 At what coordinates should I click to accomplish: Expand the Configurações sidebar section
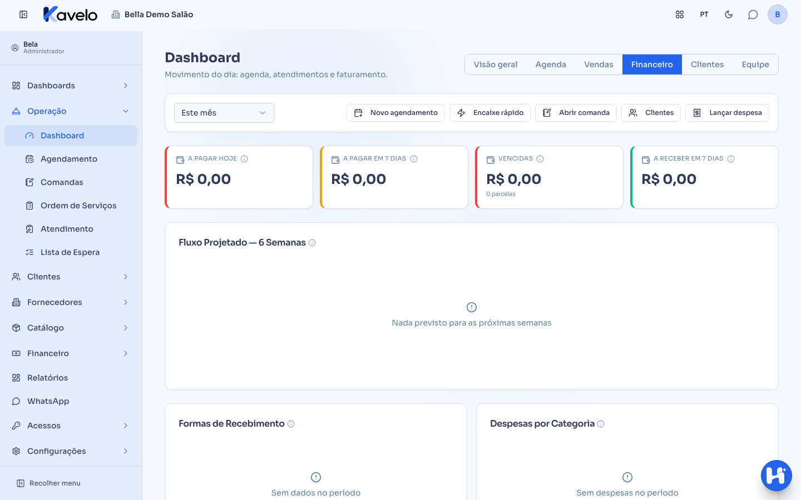(x=71, y=451)
